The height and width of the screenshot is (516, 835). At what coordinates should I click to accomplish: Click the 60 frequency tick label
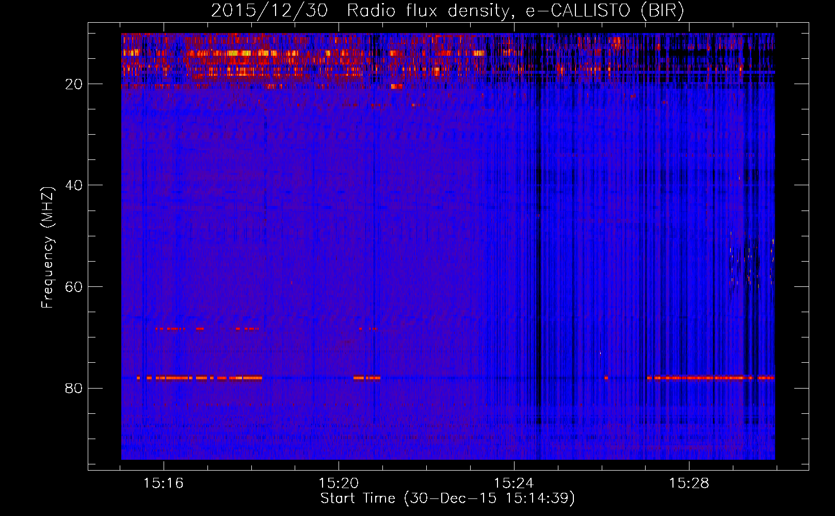click(x=74, y=287)
